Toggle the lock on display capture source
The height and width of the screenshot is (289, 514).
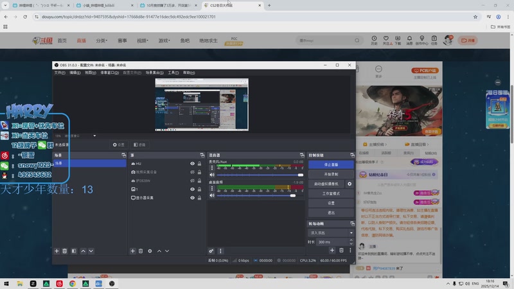coord(199,198)
